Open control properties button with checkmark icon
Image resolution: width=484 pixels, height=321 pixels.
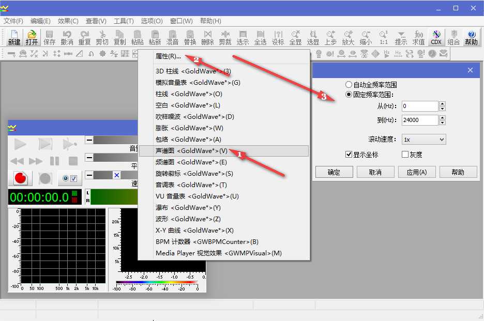pyautogui.click(x=70, y=178)
